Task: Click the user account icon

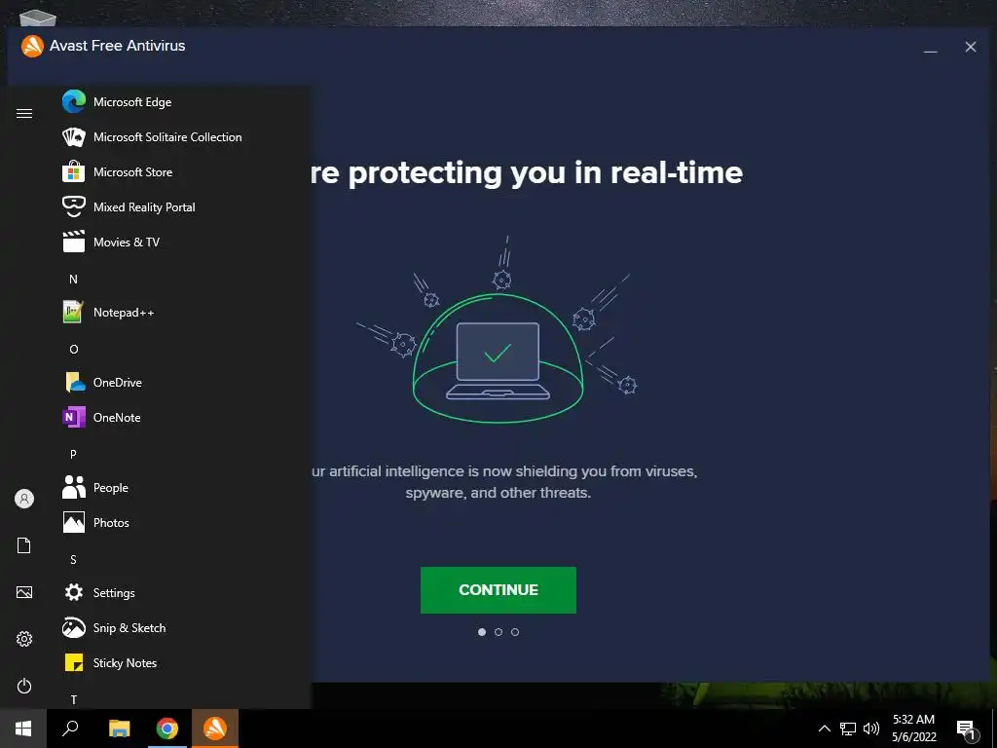Action: pyautogui.click(x=24, y=499)
